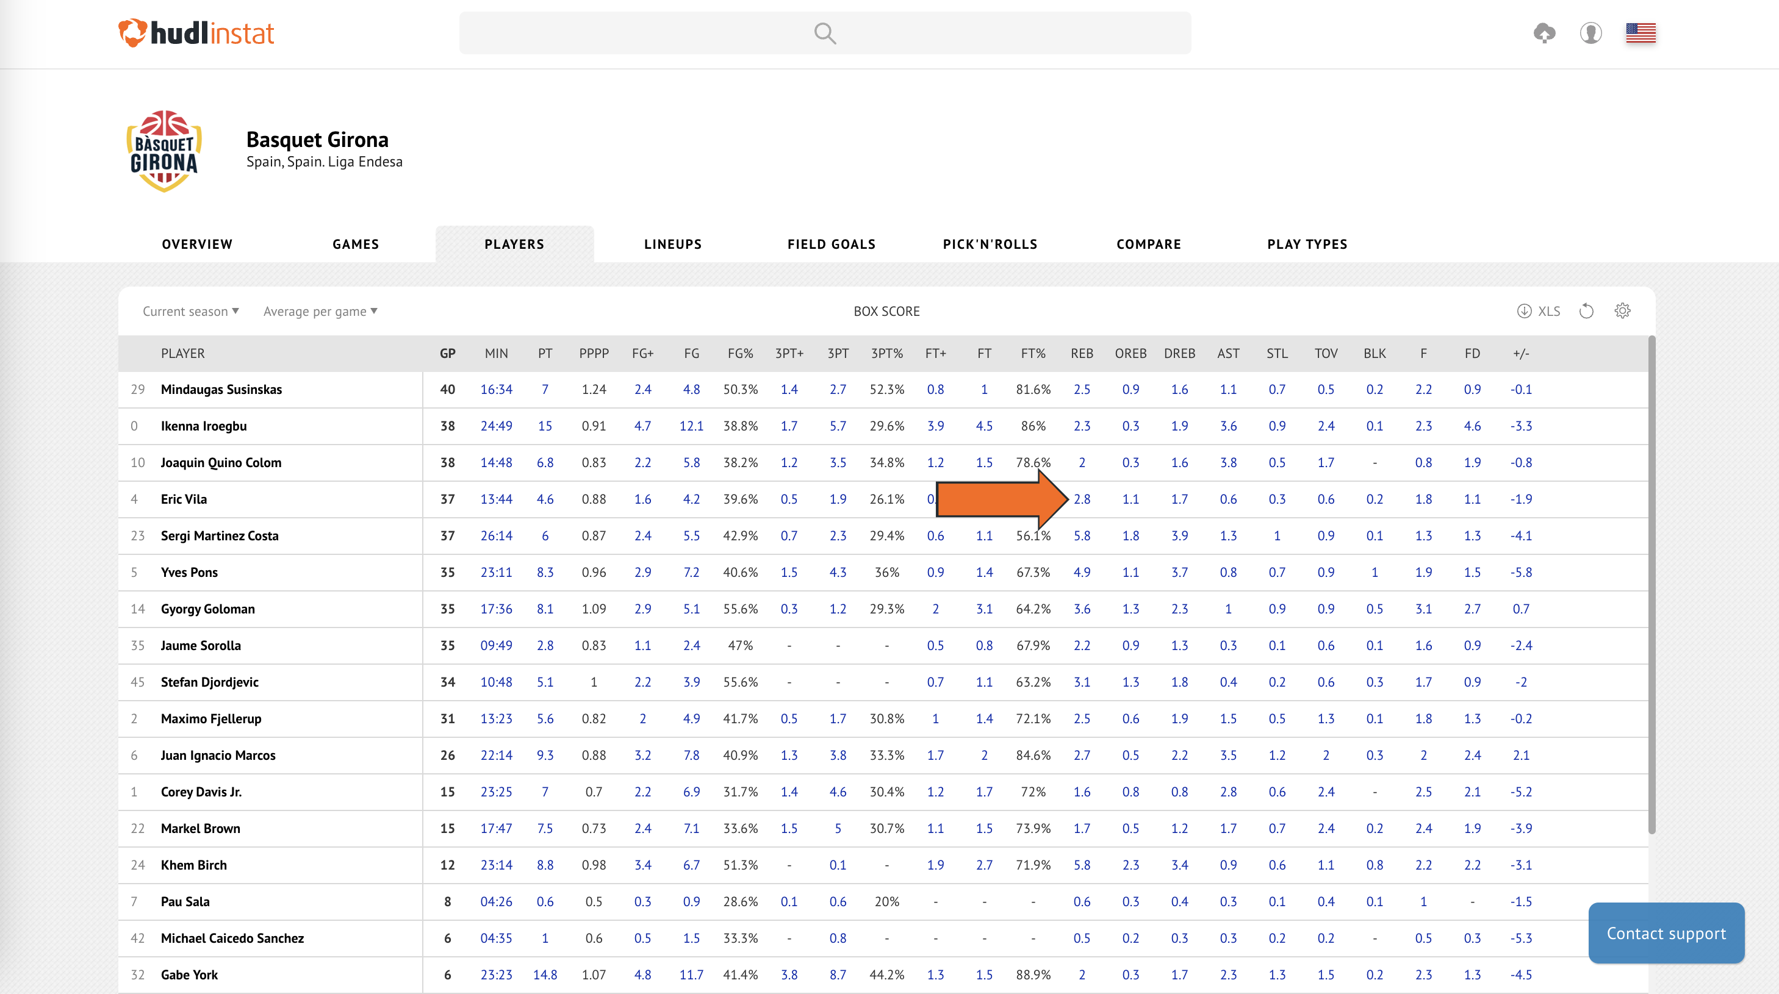Open the Compare tab
The image size is (1779, 994).
pyautogui.click(x=1148, y=245)
